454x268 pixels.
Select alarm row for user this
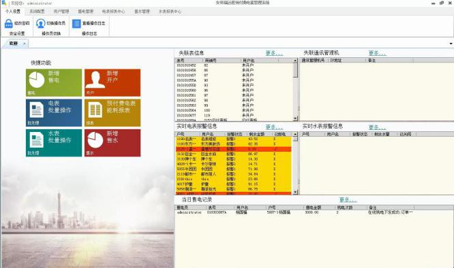(234, 179)
